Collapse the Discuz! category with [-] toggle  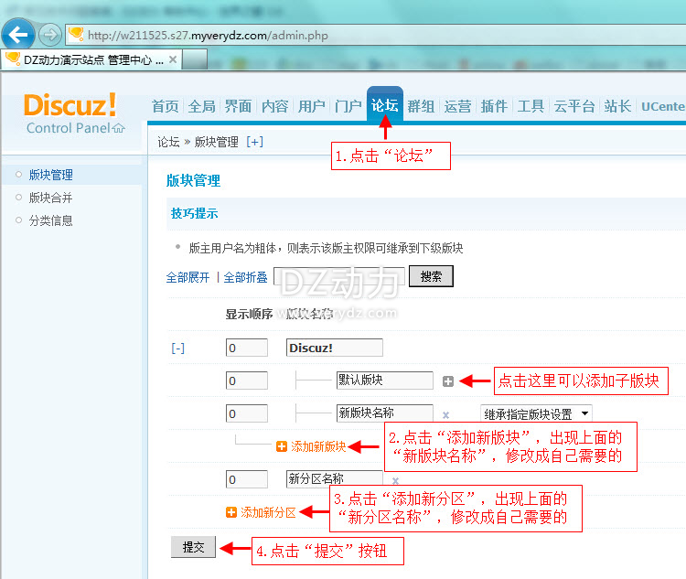178,348
